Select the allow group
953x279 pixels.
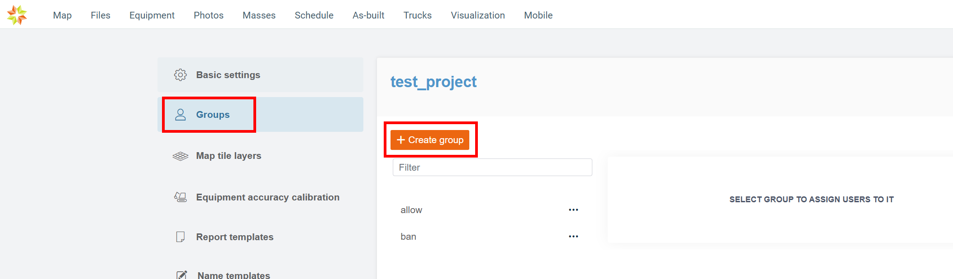pos(411,210)
